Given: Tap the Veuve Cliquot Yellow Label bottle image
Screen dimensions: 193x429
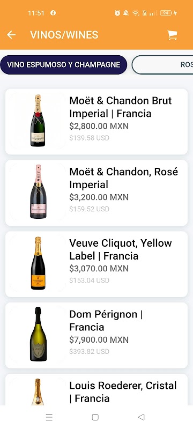Looking at the screenshot, I should [x=38, y=263].
